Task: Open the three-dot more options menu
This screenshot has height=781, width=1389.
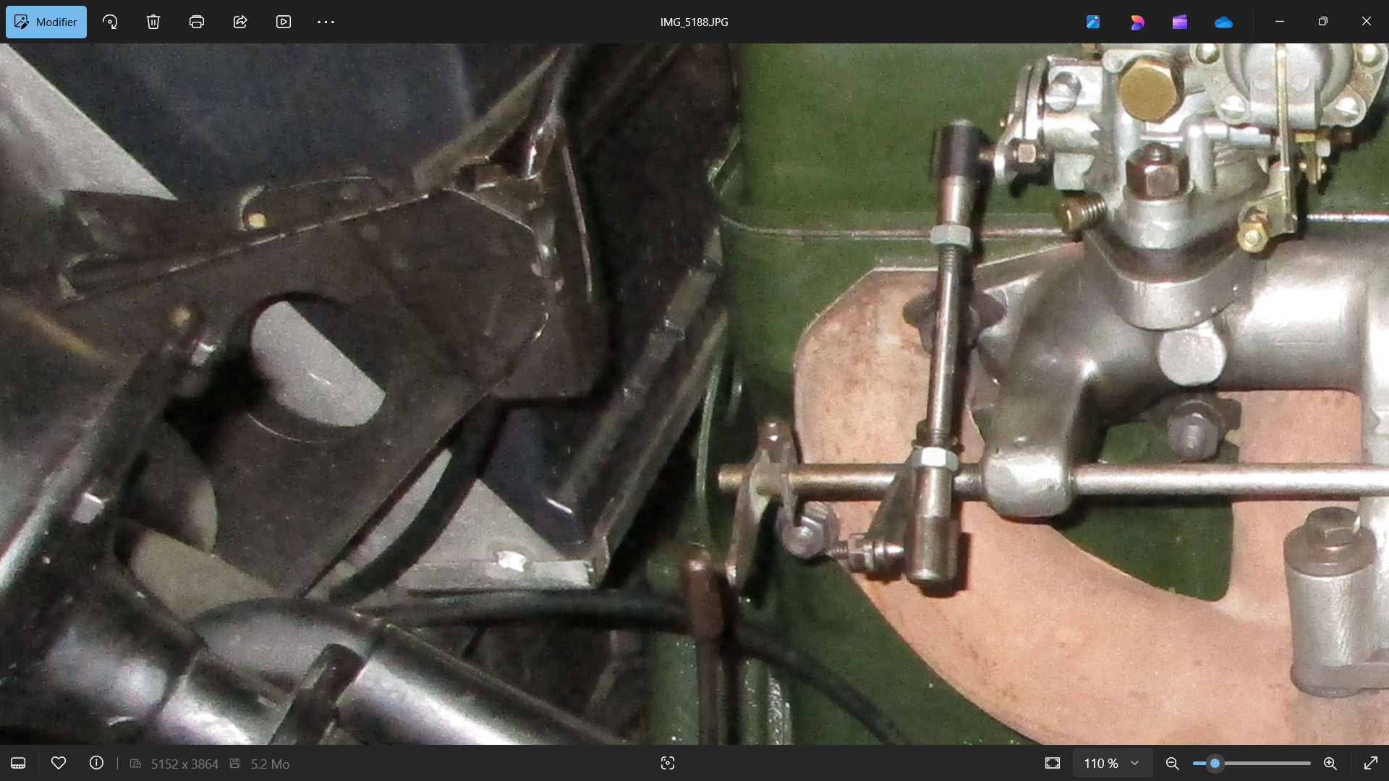Action: (326, 22)
